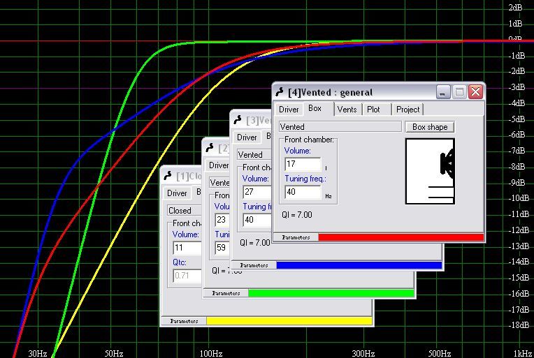This screenshot has height=358, width=534.
Task: Click the Volume field showing 23 in window [2]
Action: (222, 220)
